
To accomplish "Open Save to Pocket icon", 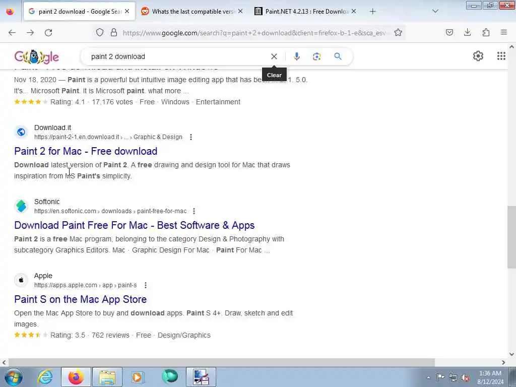I will [449, 32].
